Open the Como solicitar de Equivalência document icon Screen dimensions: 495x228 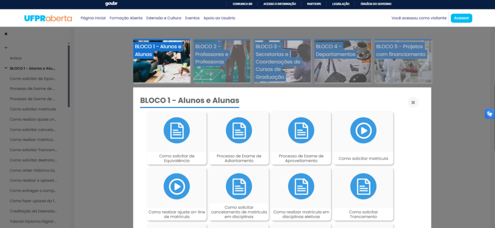pyautogui.click(x=176, y=130)
